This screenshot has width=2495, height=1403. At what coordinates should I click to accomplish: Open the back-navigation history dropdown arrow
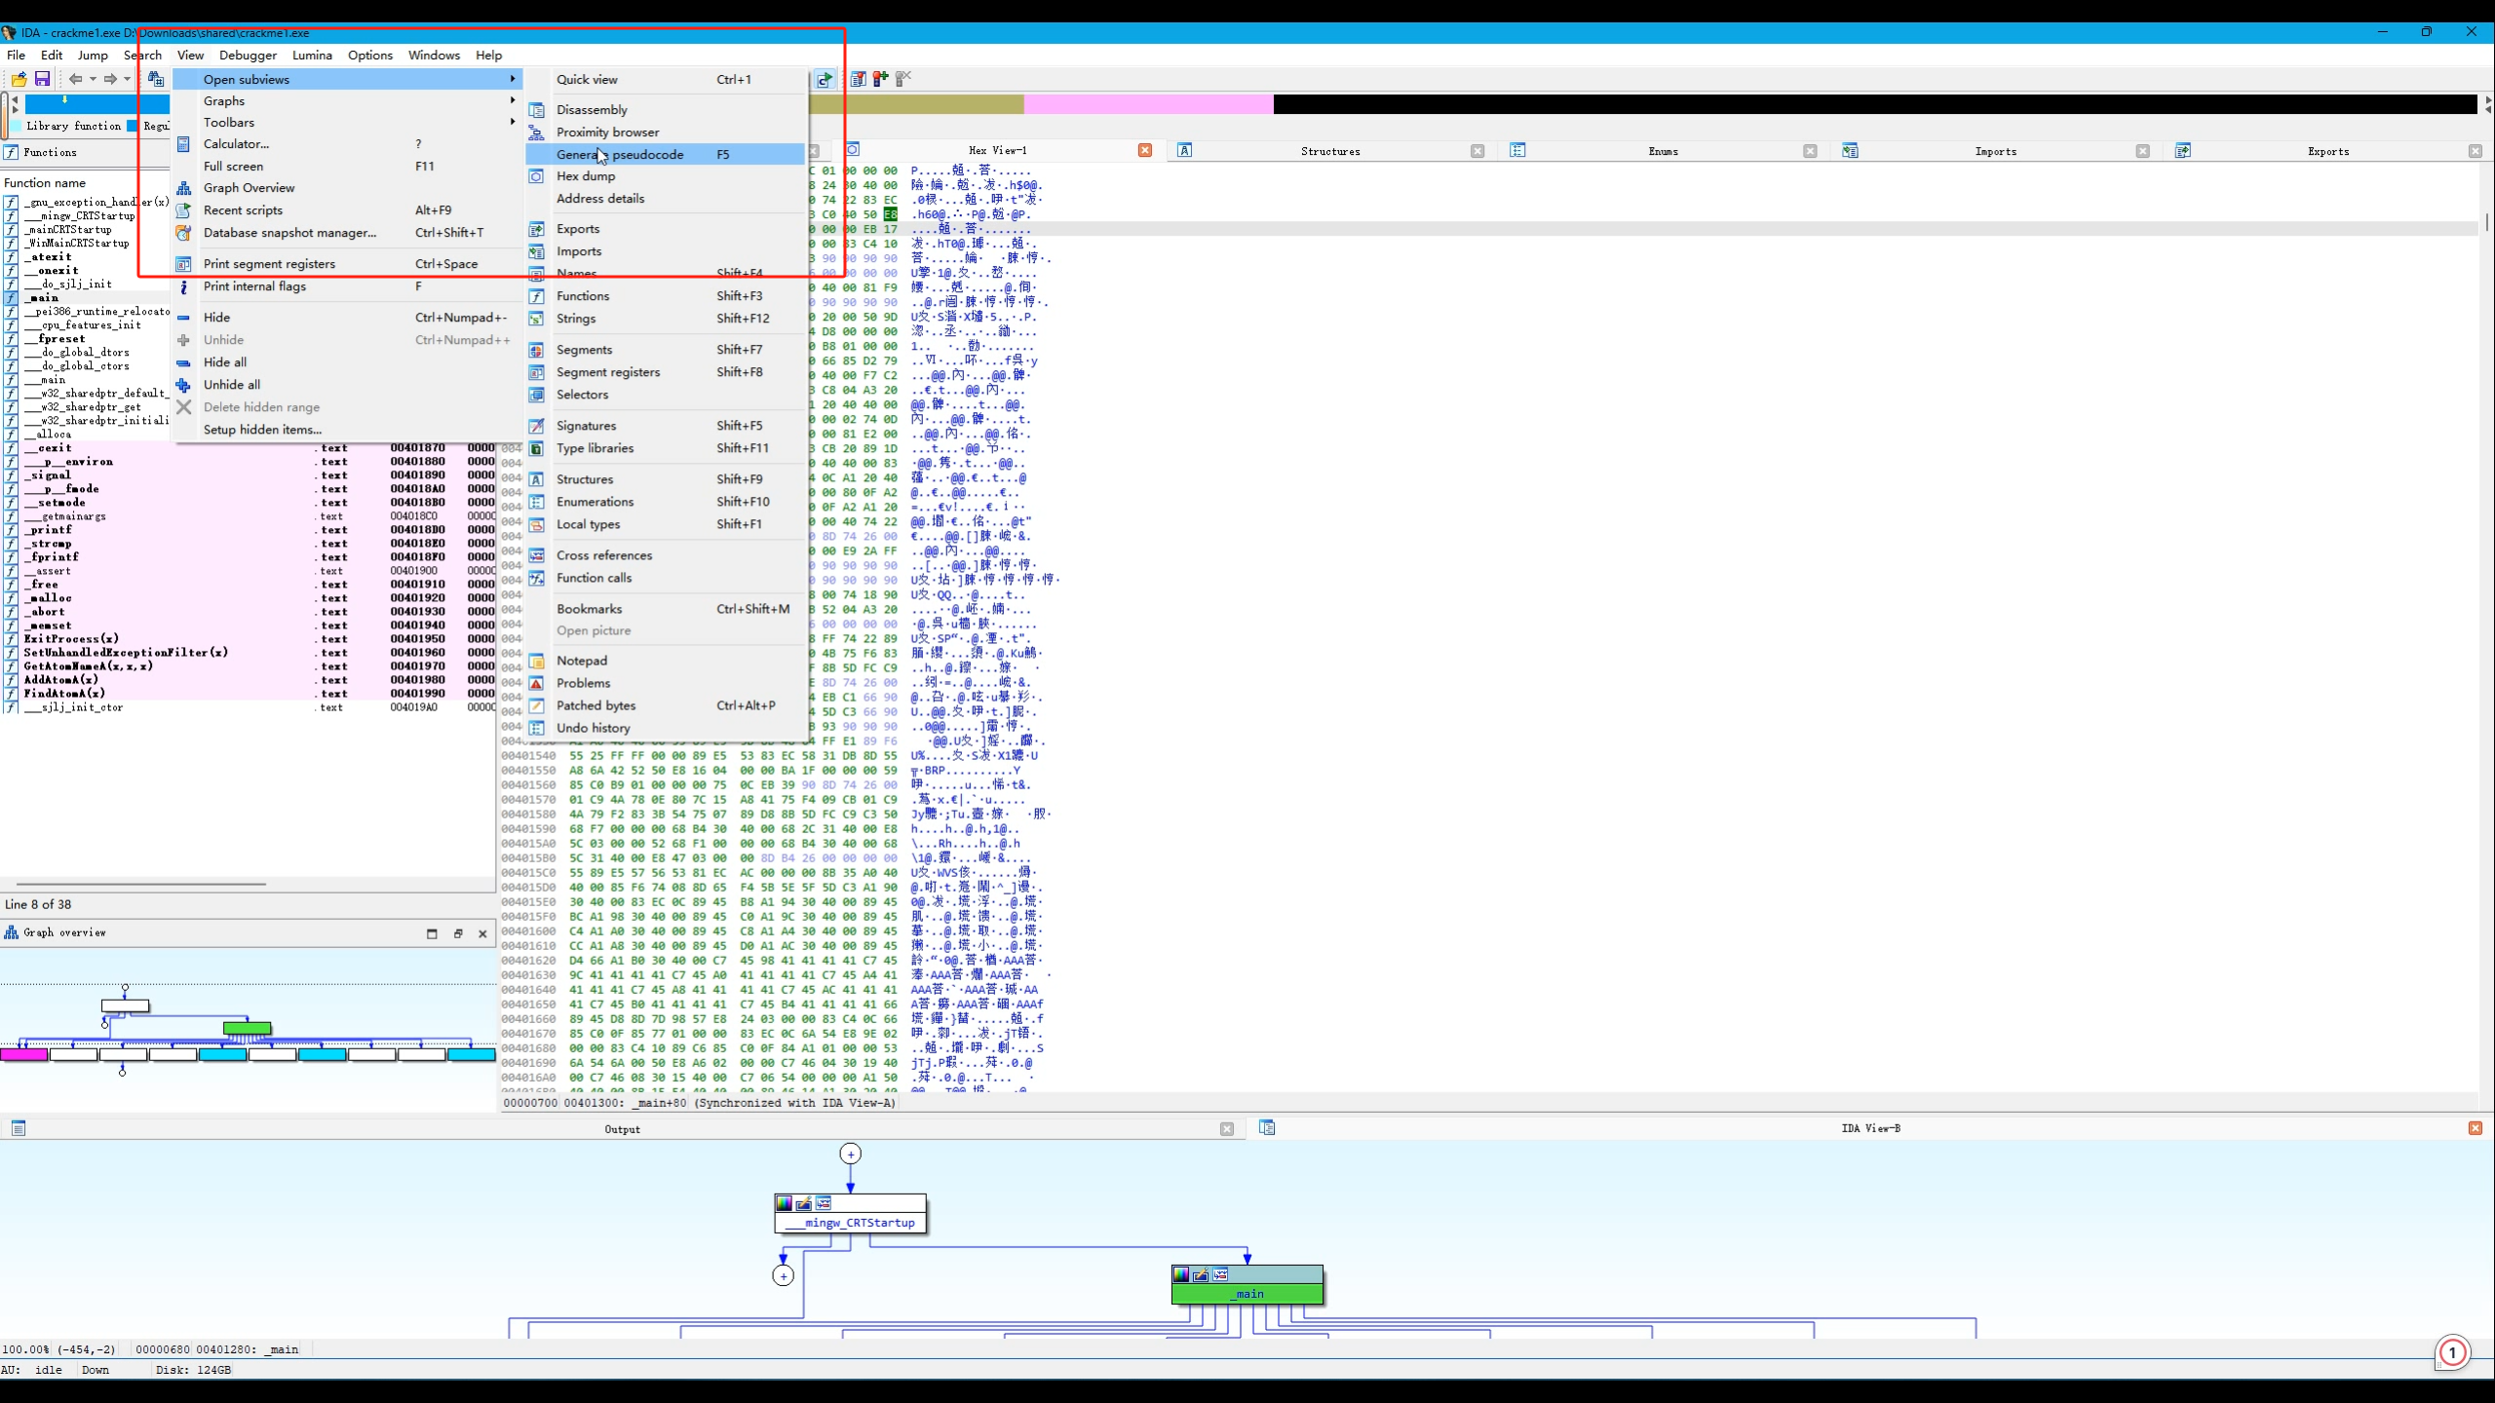[x=93, y=79]
